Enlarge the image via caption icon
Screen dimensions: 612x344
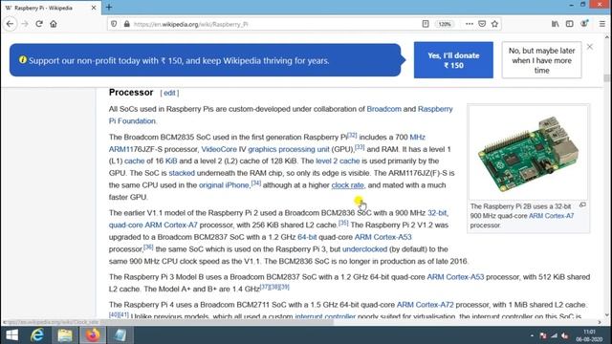582,204
